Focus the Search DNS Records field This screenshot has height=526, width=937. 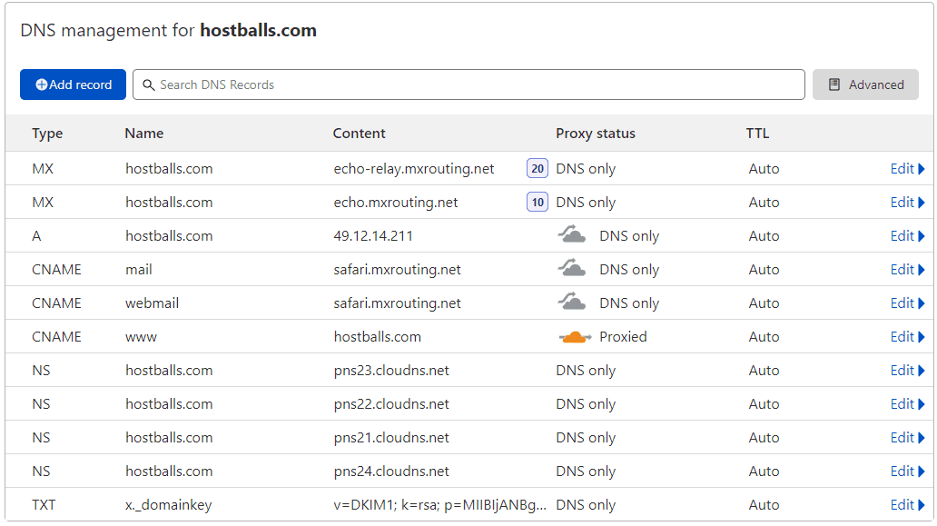pos(472,84)
